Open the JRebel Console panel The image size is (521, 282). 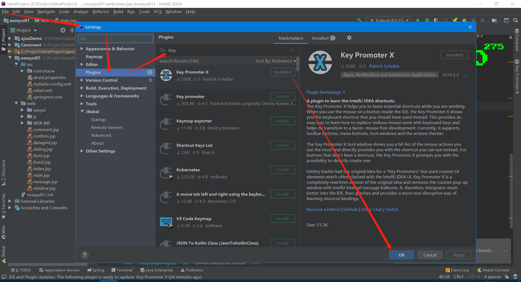493,270
